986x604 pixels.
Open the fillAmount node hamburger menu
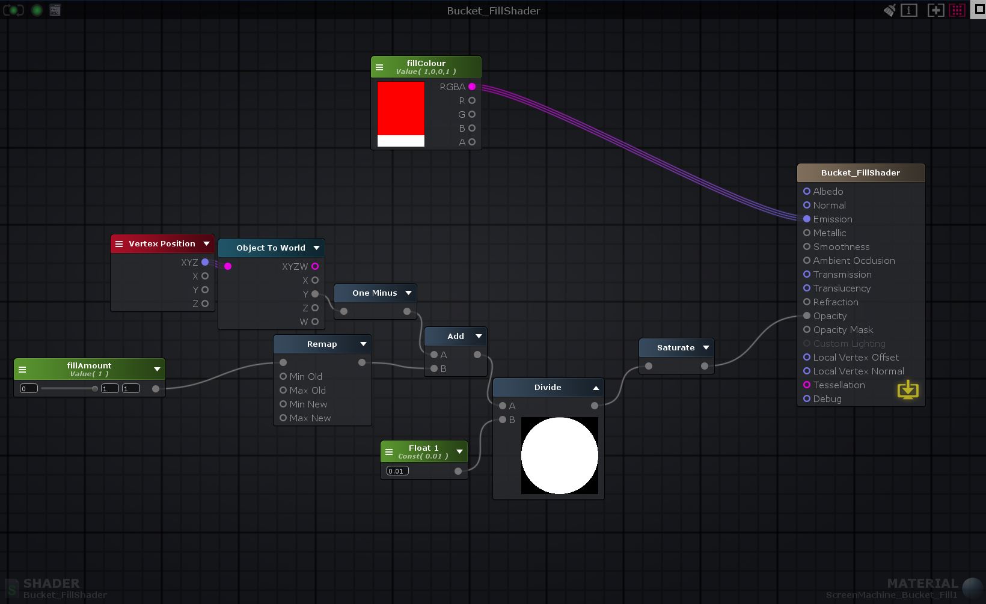pyautogui.click(x=22, y=370)
